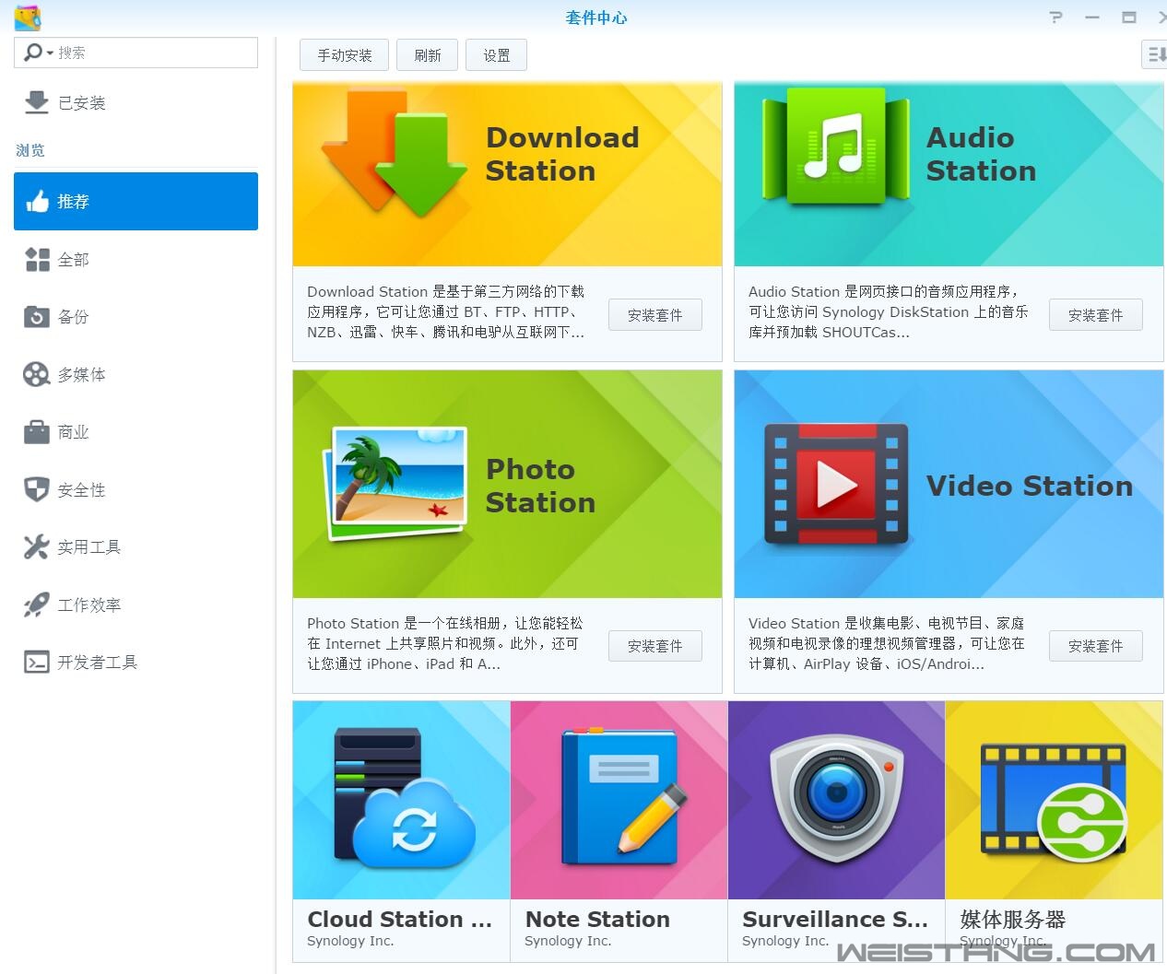Browse the 开发者工具 developer tools category
The width and height of the screenshot is (1167, 974).
(x=136, y=662)
